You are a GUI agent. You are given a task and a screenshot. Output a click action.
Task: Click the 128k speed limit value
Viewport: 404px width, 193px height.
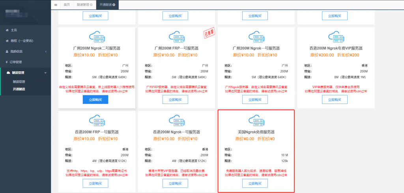point(284,161)
